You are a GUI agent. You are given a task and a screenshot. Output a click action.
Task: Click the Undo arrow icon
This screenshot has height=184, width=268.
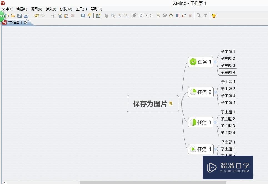point(36,16)
